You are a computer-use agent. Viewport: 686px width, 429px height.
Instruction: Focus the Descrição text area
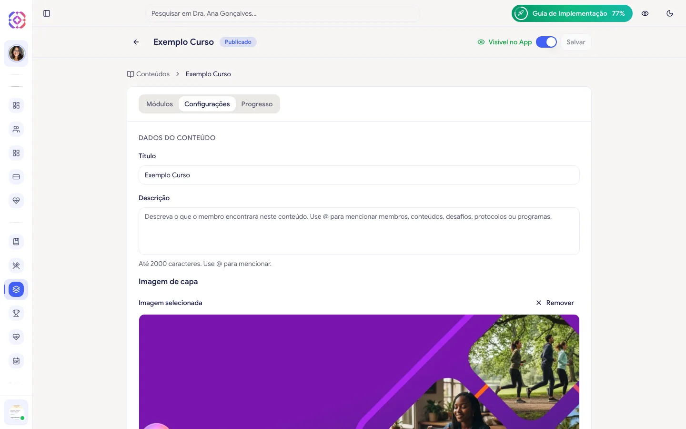pyautogui.click(x=359, y=231)
